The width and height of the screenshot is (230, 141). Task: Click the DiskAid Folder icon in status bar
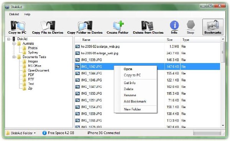click(8, 133)
